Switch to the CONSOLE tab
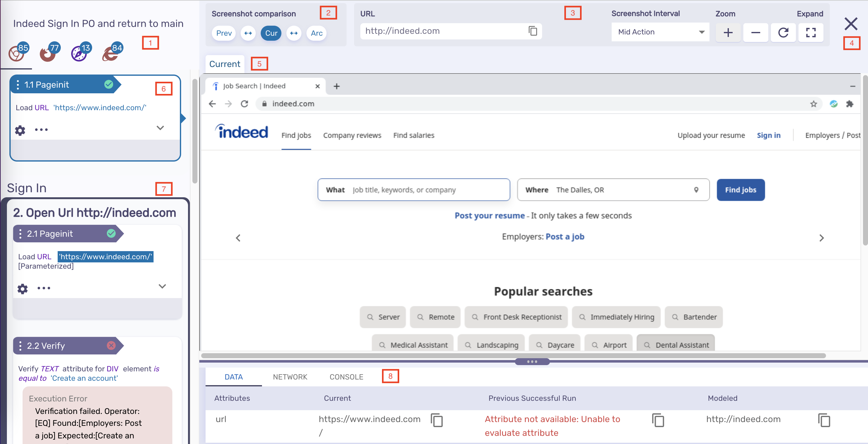 click(x=346, y=377)
